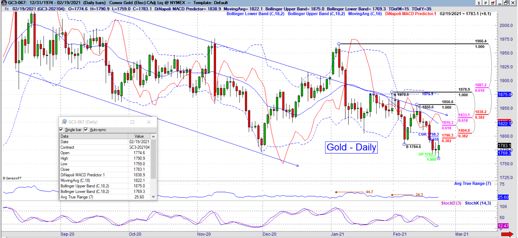Viewport: 518px width, 238px height.
Task: Click the 1838.2 red Fibonacci label
Action: click(x=481, y=112)
